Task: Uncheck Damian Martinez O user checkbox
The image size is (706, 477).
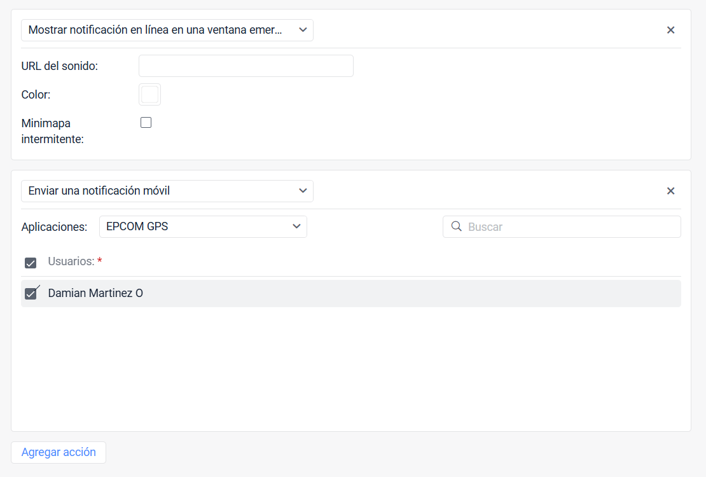Action: (x=31, y=294)
